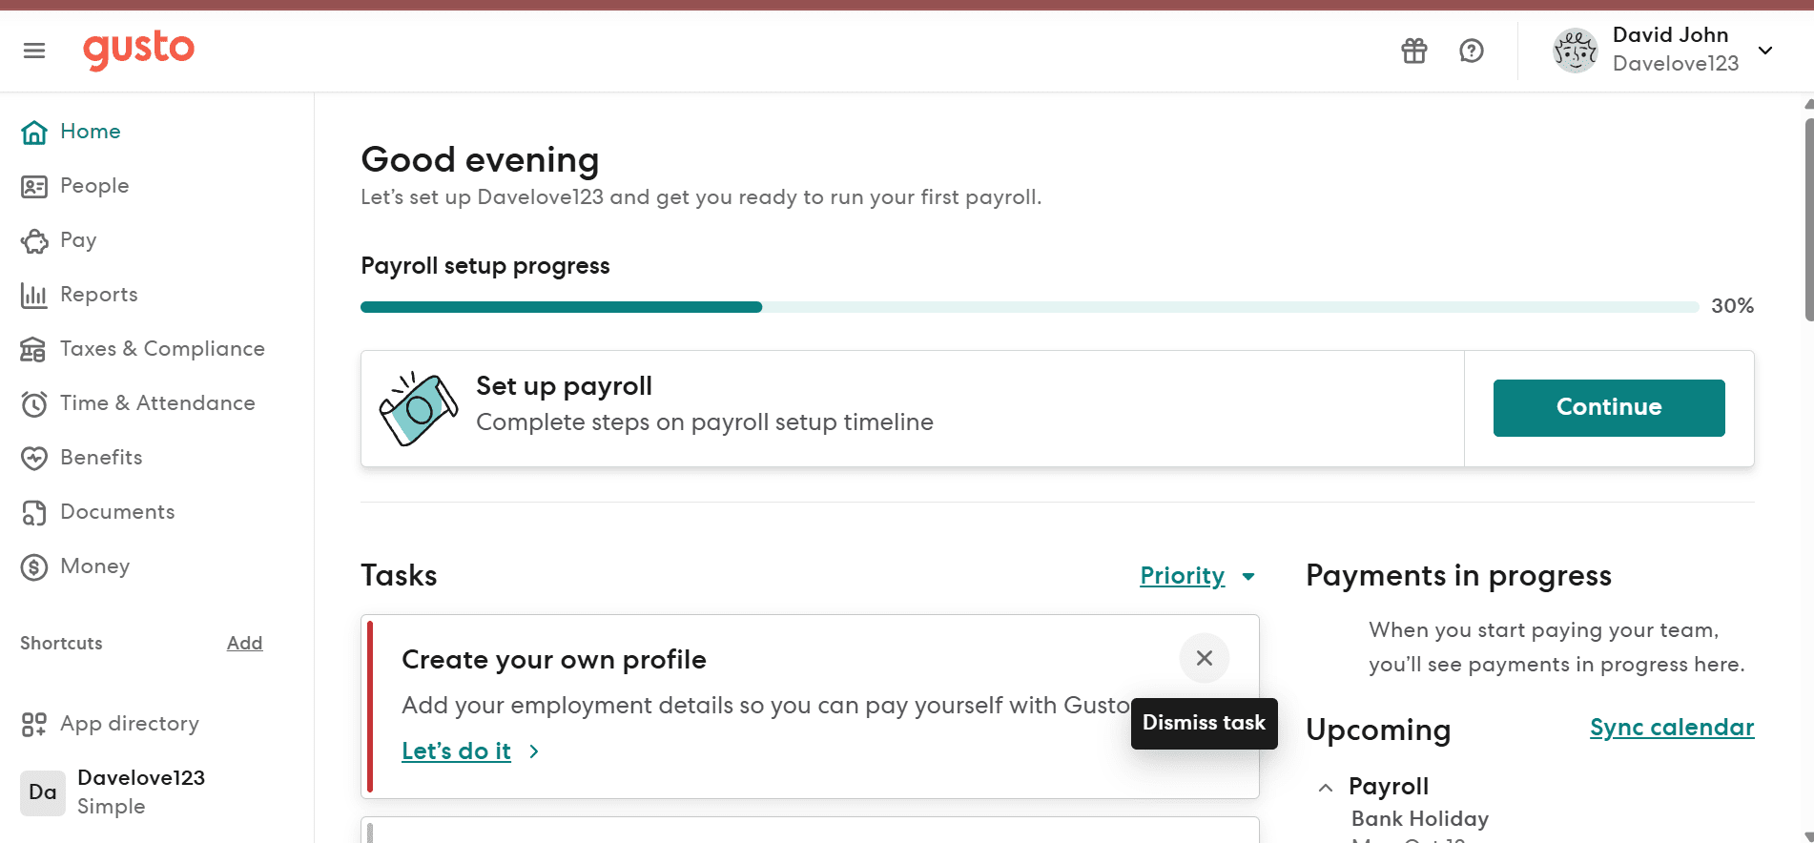Go to People in the sidebar
Screen dimensions: 1814x843
coord(93,186)
